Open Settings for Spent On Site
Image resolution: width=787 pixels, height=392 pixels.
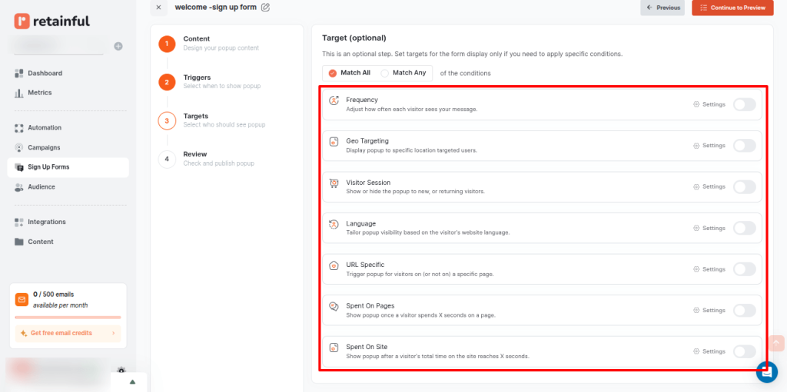coord(709,351)
